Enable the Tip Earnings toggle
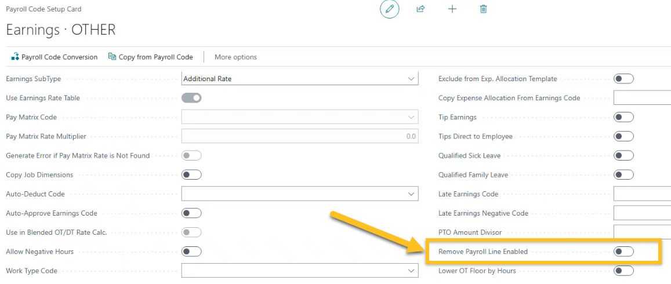Screen dimensions: 671x284 pyautogui.click(x=623, y=117)
